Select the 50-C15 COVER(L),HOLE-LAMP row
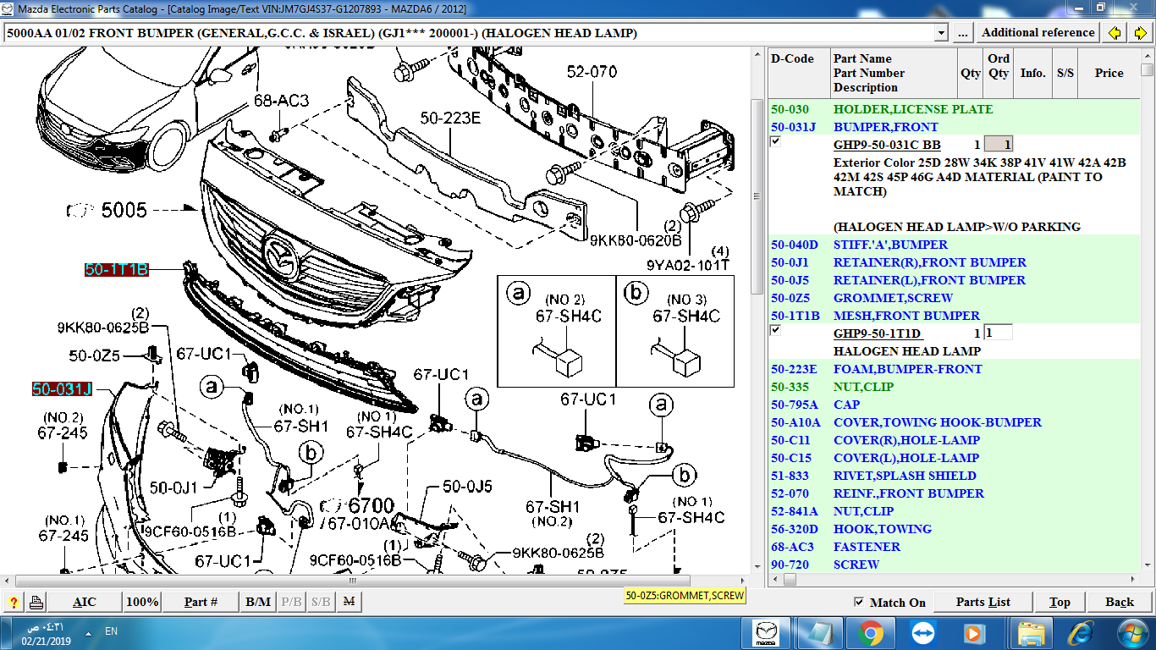The image size is (1156, 650). point(953,458)
